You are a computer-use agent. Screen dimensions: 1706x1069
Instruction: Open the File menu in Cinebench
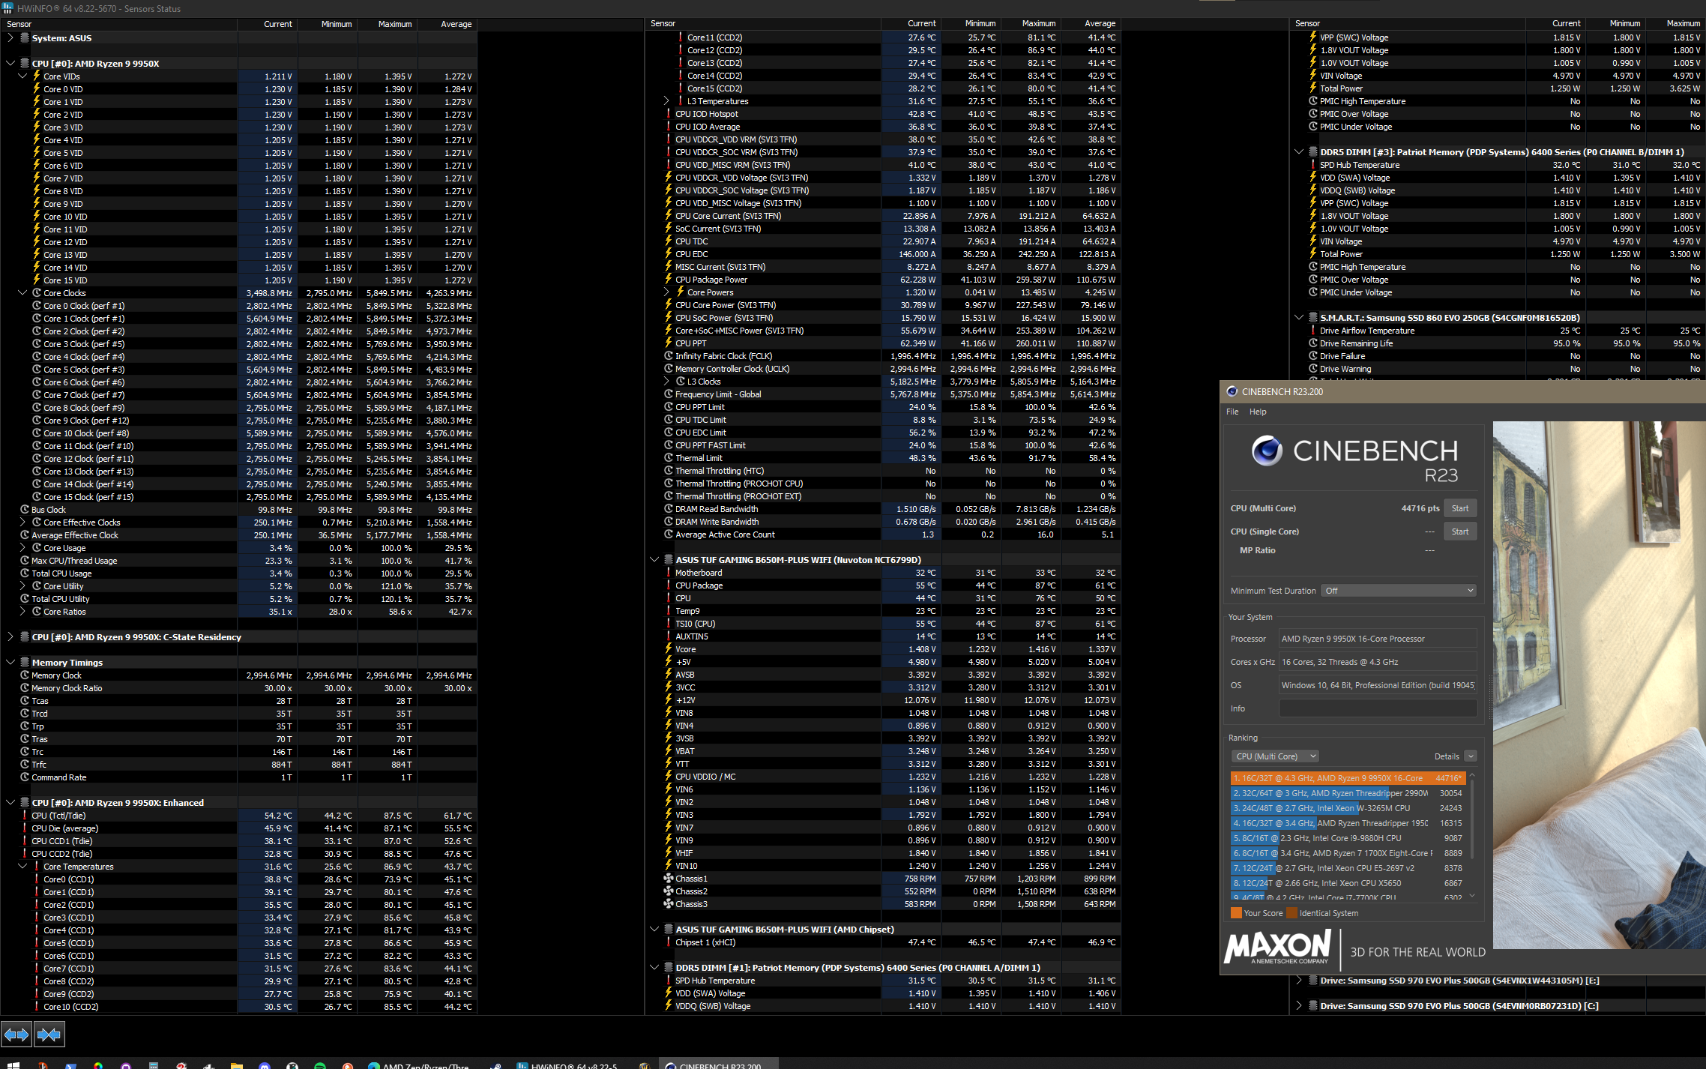coord(1232,412)
